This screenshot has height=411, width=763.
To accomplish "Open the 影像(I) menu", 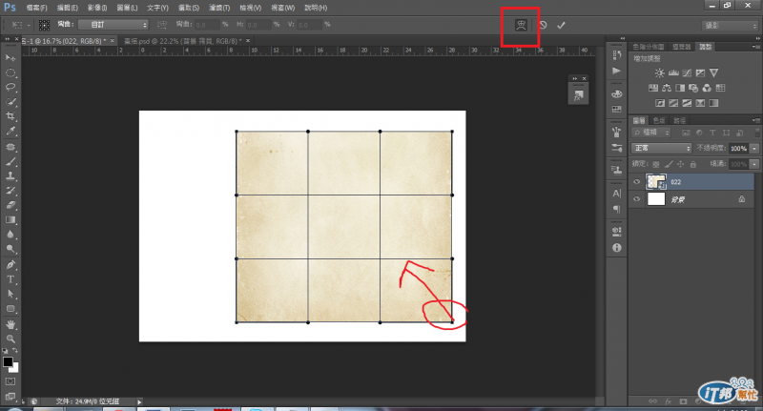I will [x=97, y=8].
